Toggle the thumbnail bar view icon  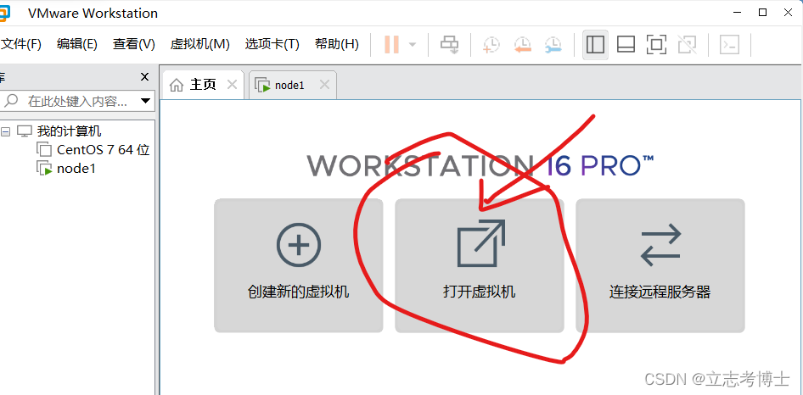click(626, 45)
